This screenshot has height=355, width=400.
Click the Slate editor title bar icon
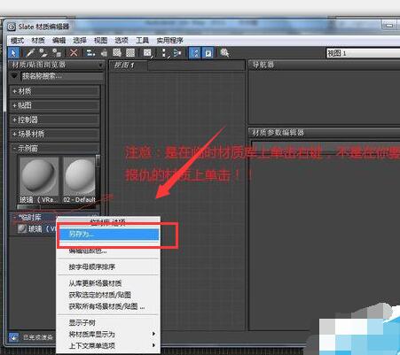click(x=12, y=27)
